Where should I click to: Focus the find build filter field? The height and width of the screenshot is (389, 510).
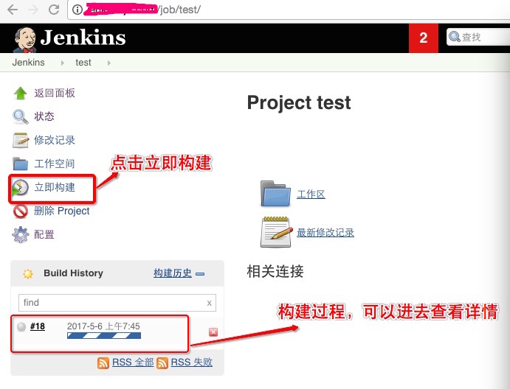117,303
